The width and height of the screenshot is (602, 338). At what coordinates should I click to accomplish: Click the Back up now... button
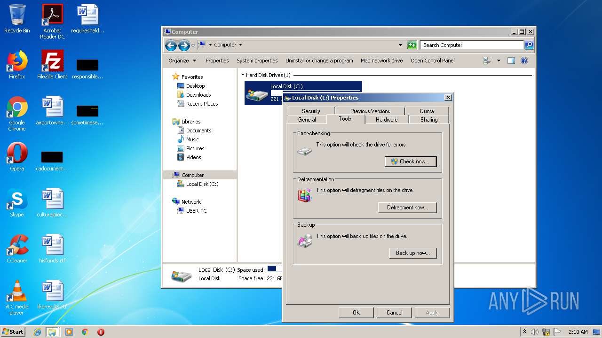point(413,253)
